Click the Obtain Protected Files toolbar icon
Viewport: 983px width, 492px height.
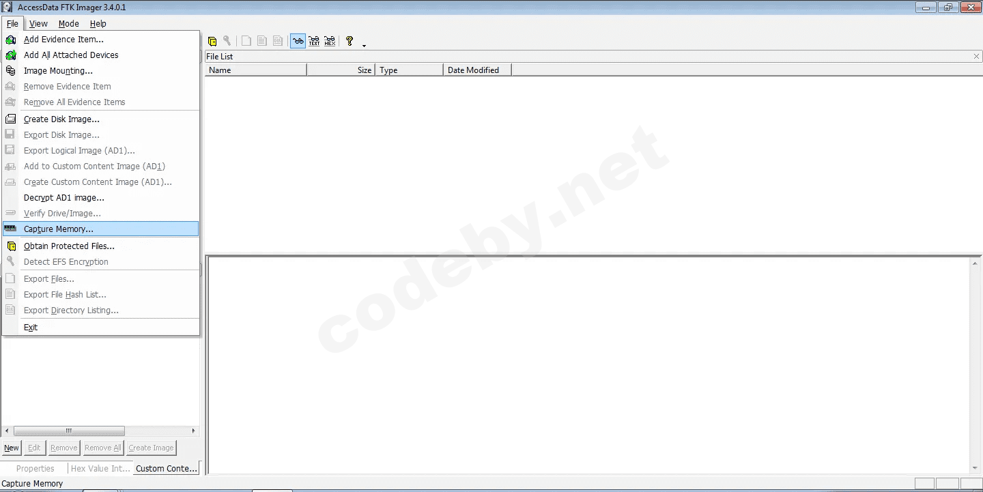pos(212,41)
